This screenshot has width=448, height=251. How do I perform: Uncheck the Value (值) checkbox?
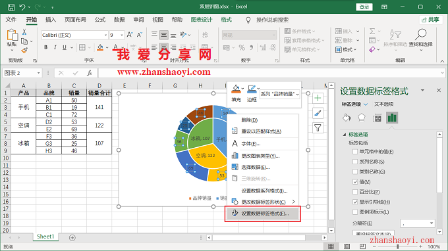point(355,182)
